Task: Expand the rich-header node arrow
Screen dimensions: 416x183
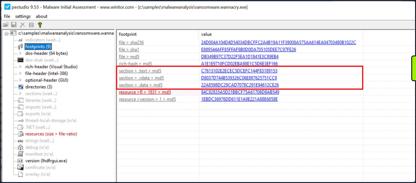Action: click(20, 67)
